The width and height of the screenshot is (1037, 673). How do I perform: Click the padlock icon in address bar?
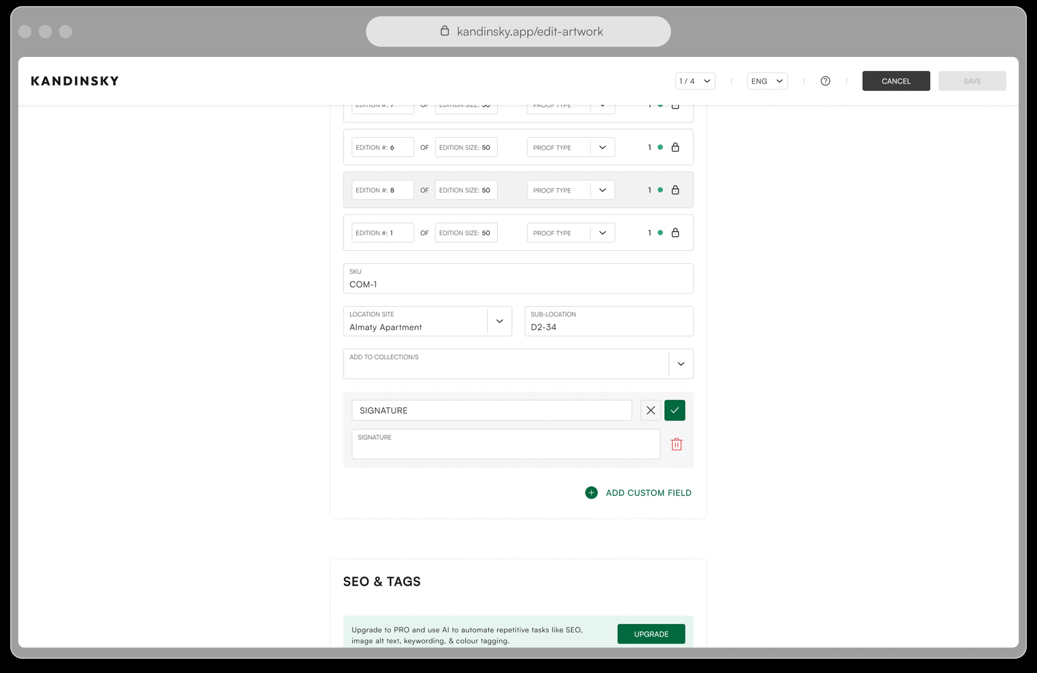pyautogui.click(x=445, y=31)
